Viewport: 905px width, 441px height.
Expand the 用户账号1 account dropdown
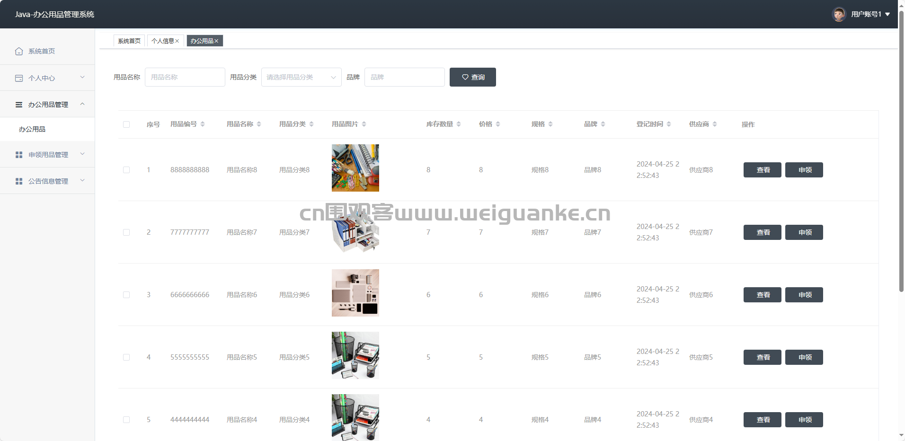(x=887, y=14)
